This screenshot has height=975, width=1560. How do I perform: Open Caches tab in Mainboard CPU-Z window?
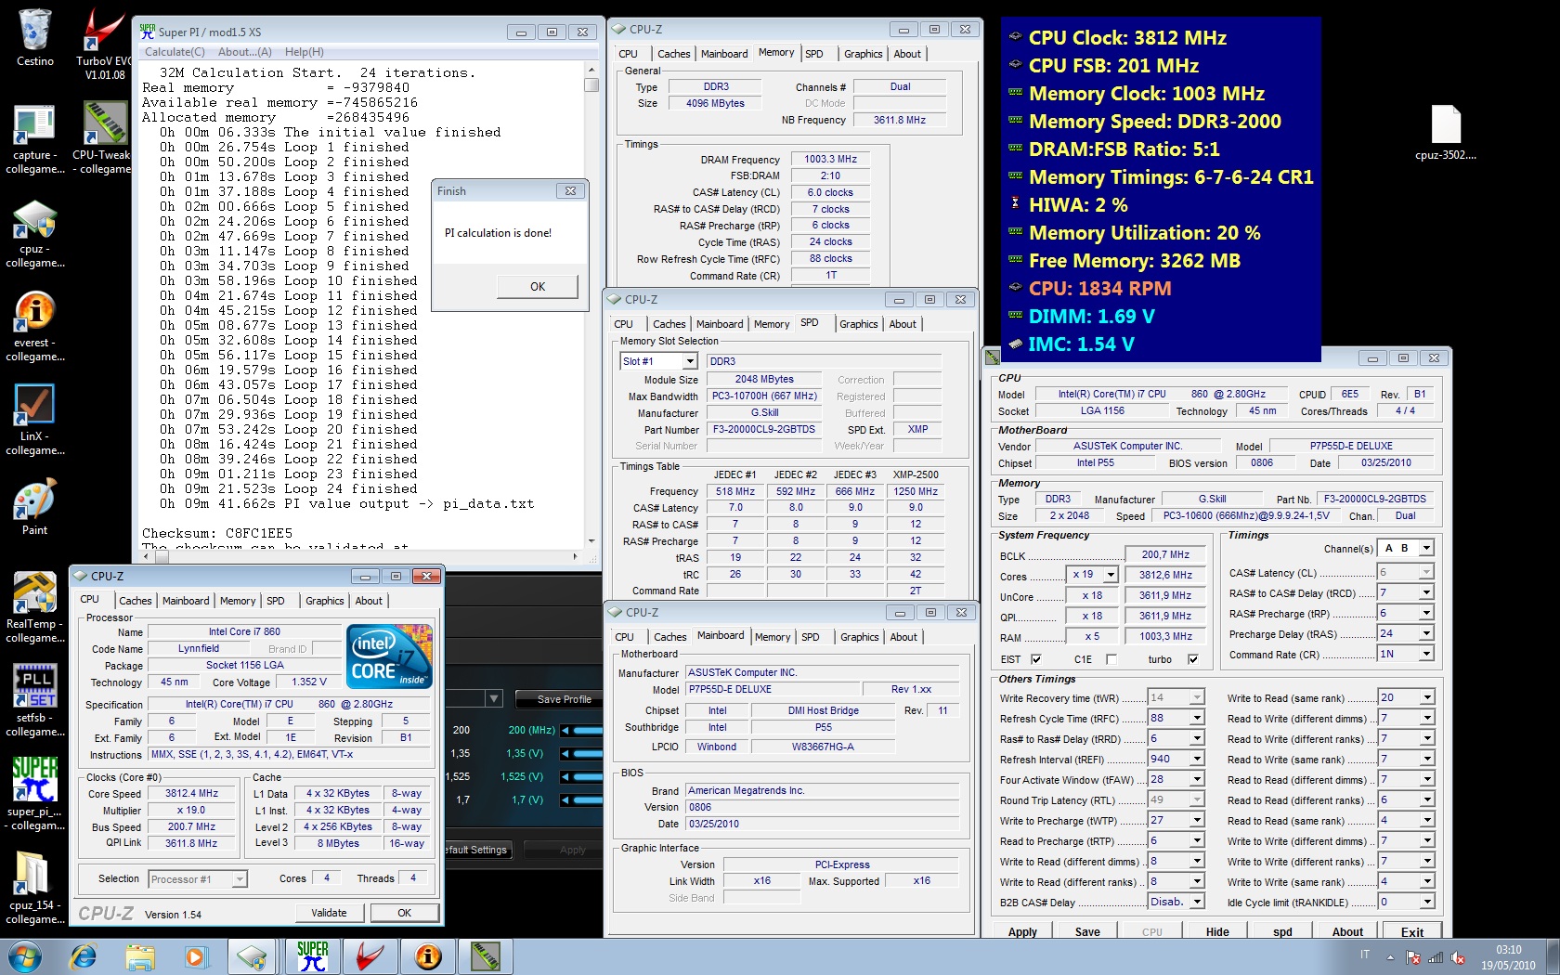coord(669,637)
